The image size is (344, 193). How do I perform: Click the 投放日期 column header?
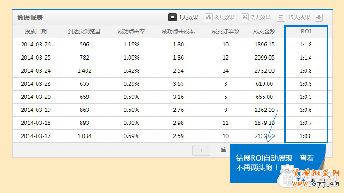click(x=36, y=32)
